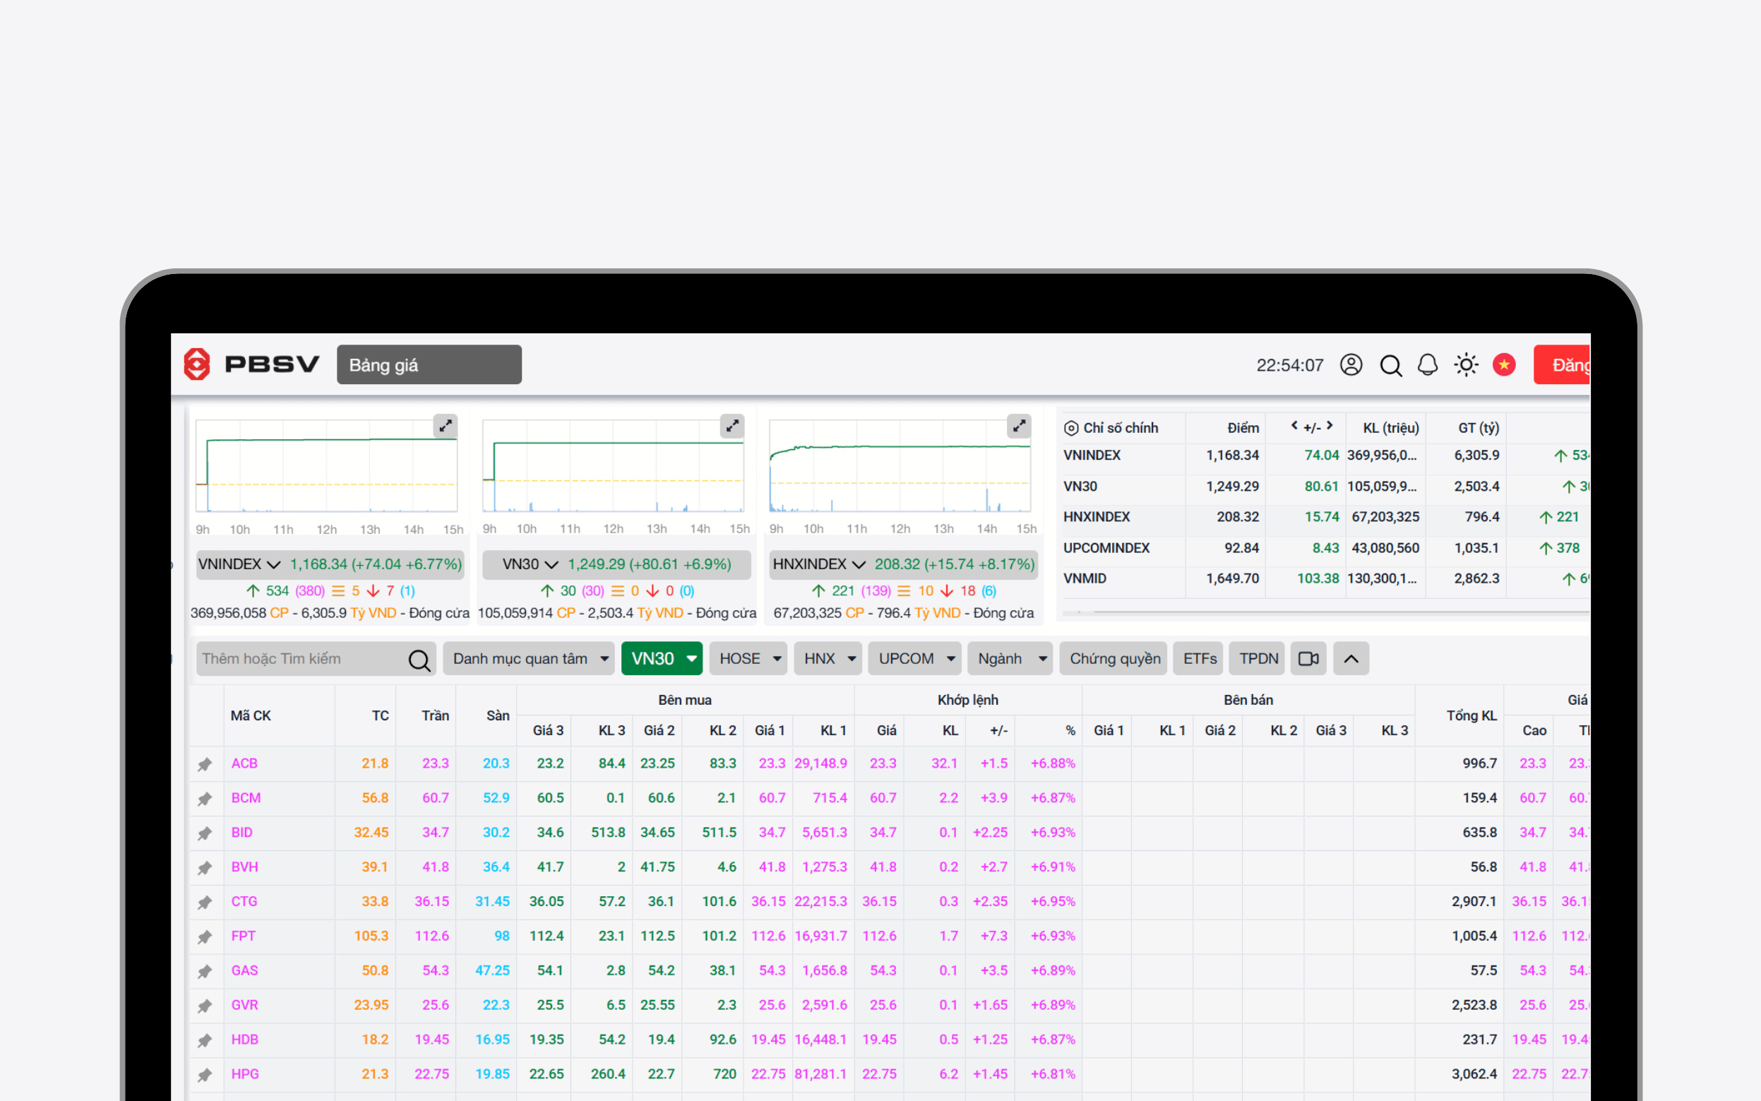
Task: Expand the HNXINDEX chart fullscreen
Action: click(x=1018, y=426)
